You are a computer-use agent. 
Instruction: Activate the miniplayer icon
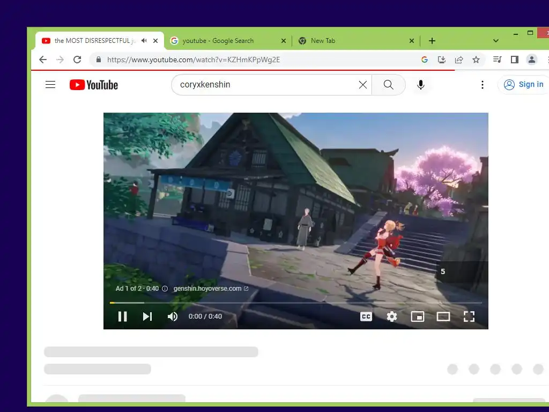click(x=417, y=317)
